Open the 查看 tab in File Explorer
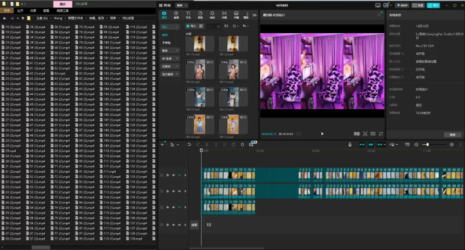Image resolution: width=465 pixels, height=250 pixels. pyautogui.click(x=46, y=10)
